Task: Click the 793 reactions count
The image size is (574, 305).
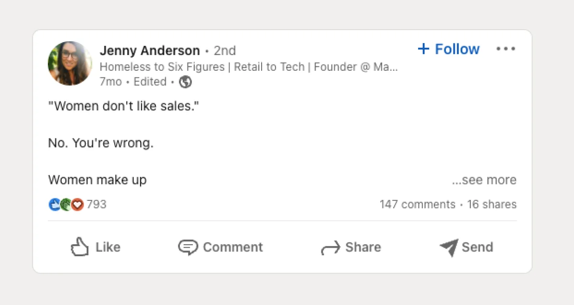Action: coord(97,204)
